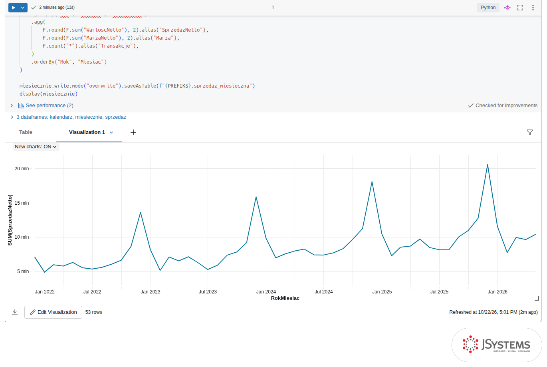Click the Jan 2022 axis label
The height and width of the screenshot is (367, 547).
tap(45, 292)
